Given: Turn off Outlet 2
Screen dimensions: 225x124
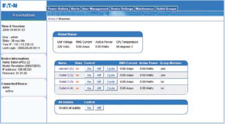Looking at the screenshot, I should click(99, 75).
